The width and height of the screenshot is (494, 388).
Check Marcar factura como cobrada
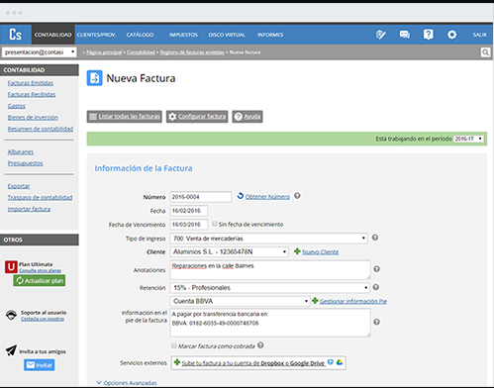[174, 345]
